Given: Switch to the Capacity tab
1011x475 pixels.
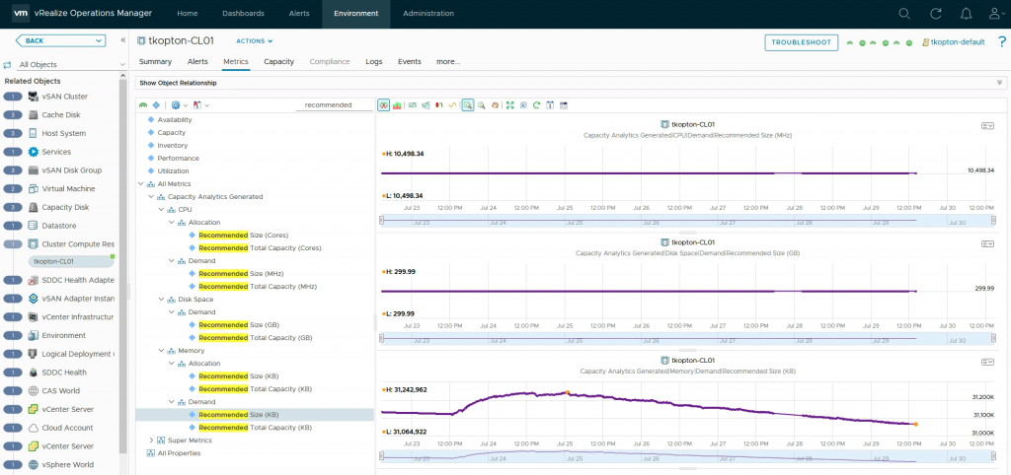Looking at the screenshot, I should [278, 62].
